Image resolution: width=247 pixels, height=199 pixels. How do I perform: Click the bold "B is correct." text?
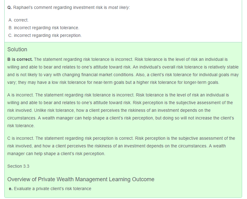(20, 59)
